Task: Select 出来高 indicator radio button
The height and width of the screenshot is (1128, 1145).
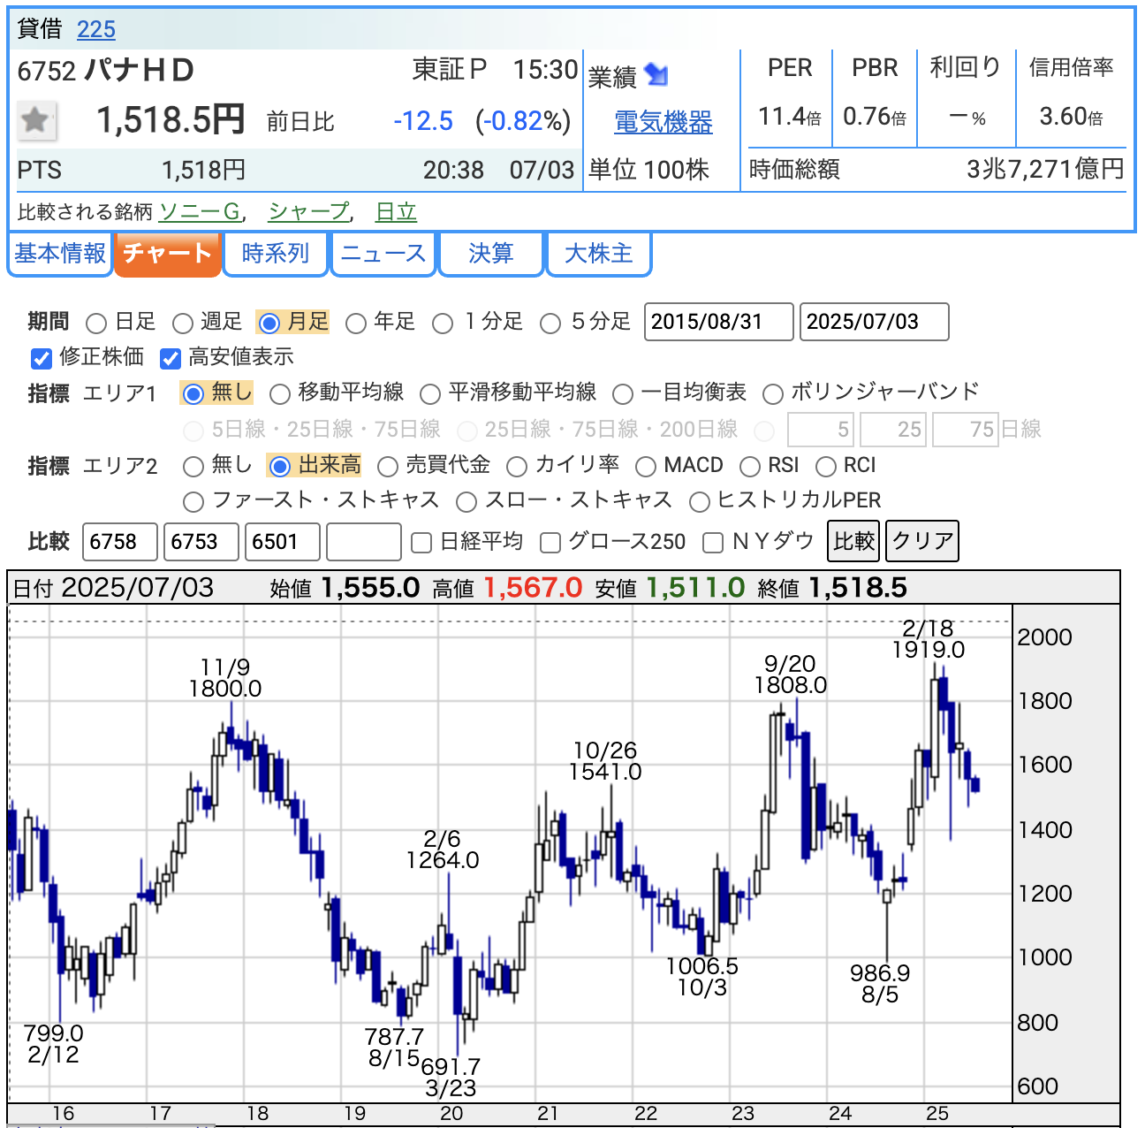Action: pos(279,466)
